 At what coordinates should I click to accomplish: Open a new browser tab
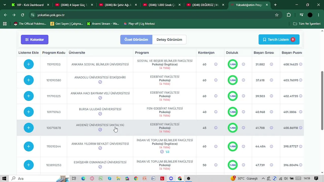click(x=275, y=5)
